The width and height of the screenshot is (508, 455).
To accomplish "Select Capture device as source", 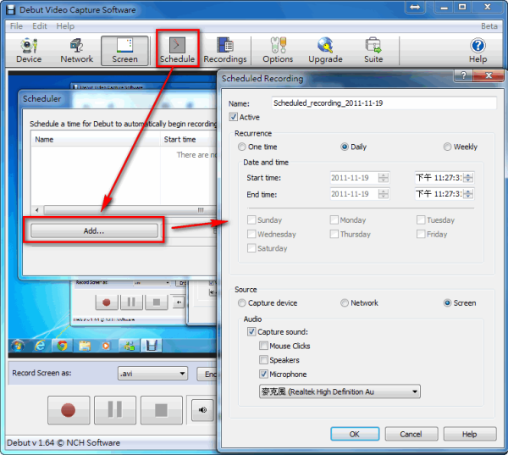I will tap(241, 302).
